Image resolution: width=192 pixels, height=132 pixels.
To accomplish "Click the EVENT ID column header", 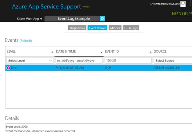I will 112,51.
